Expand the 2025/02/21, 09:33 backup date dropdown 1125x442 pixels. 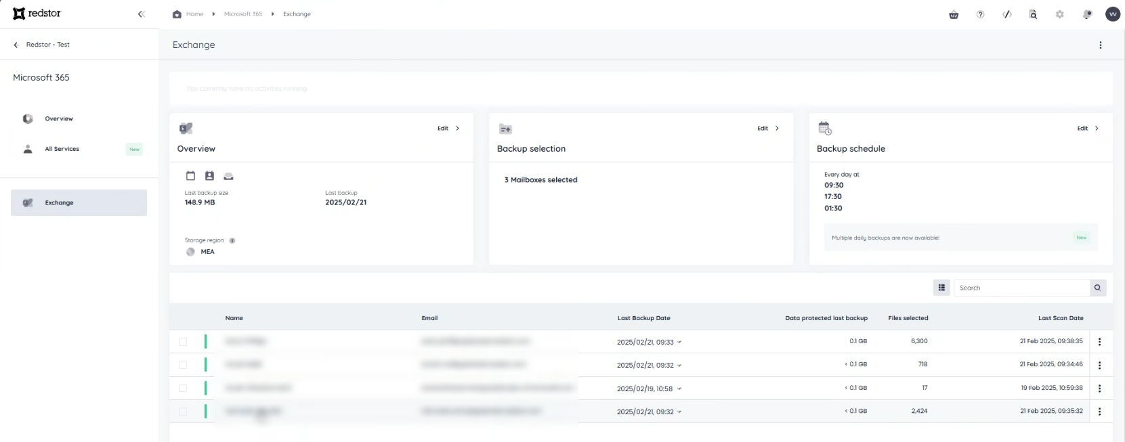679,342
